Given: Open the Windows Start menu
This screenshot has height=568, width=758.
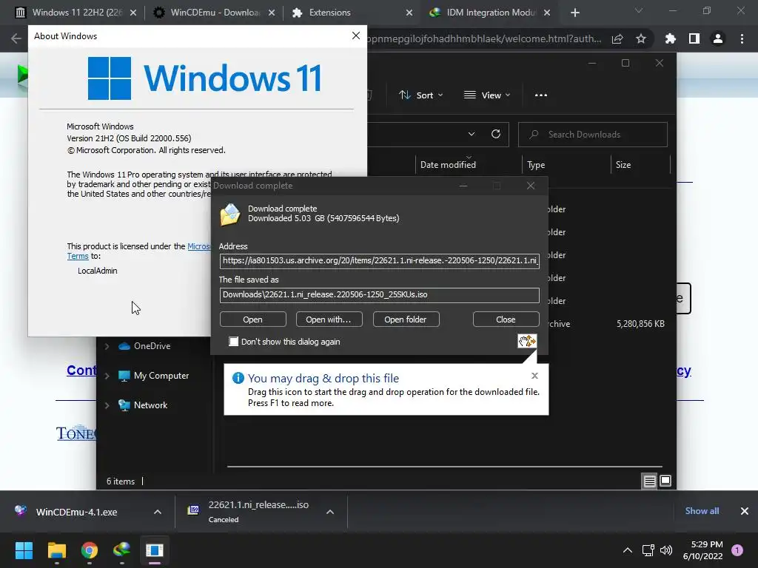Looking at the screenshot, I should (x=24, y=550).
